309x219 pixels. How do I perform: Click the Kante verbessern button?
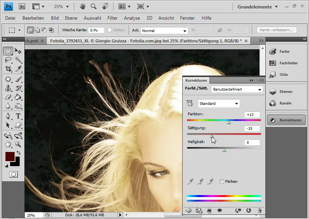[x=277, y=30]
